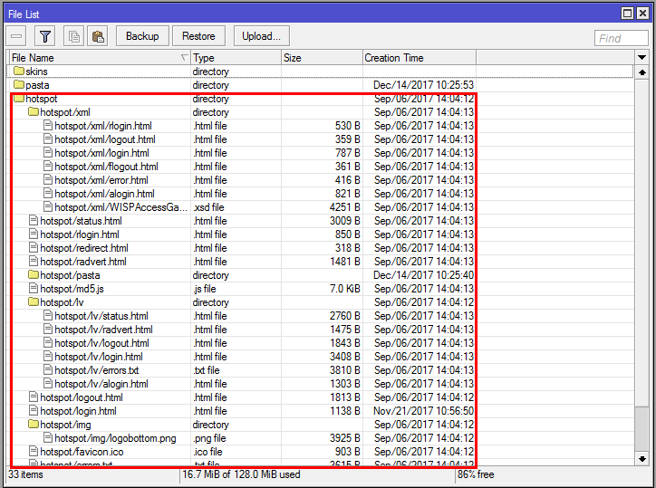Screen dimensions: 656x488
Task: Click the scrollbar up arrow
Action: click(642, 72)
